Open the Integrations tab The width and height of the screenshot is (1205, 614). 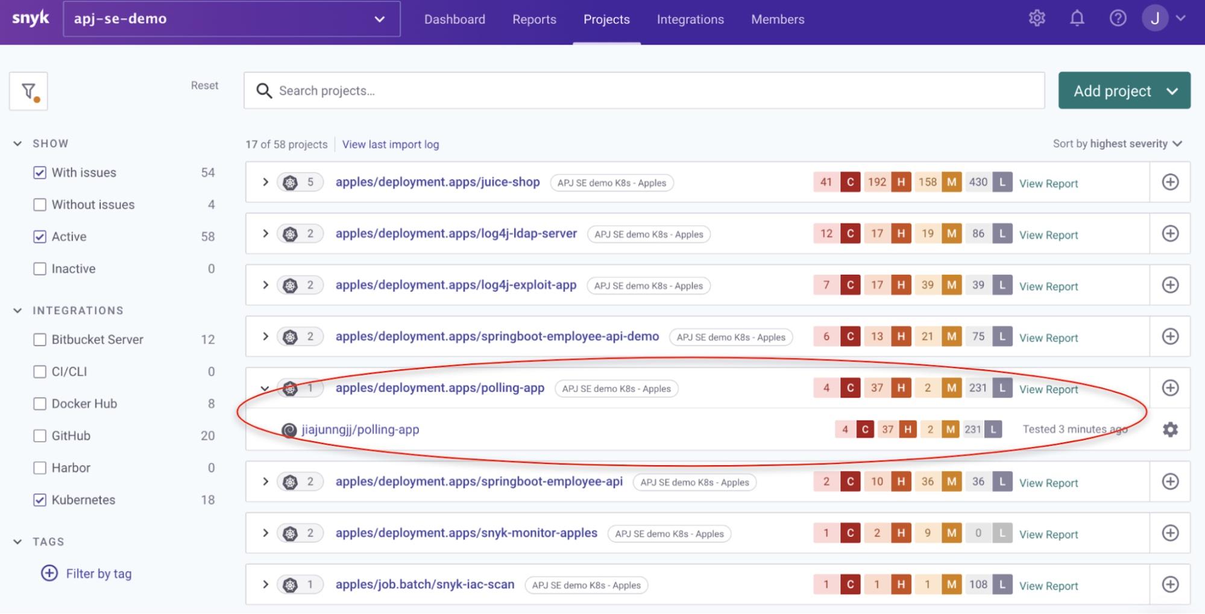click(690, 19)
